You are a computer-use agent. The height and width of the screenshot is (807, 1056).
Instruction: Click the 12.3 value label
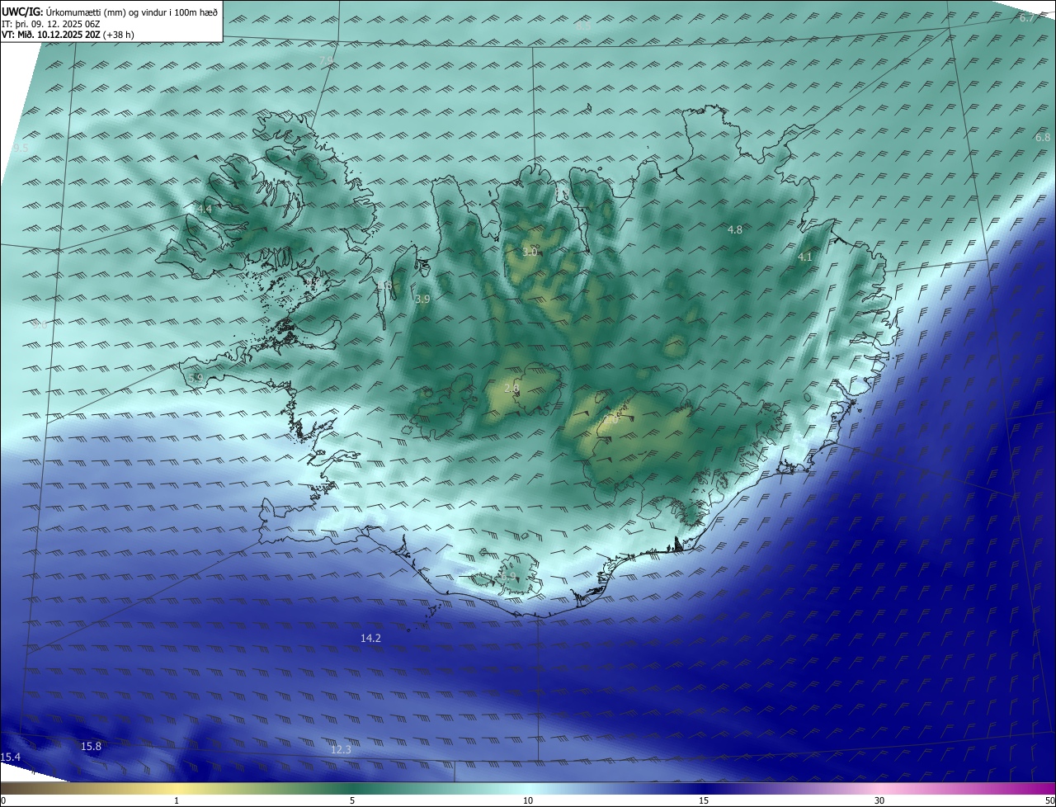(x=341, y=750)
